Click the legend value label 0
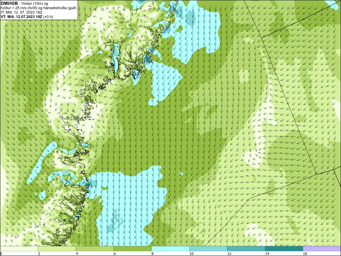This screenshot has height=256, width=341. tap(1, 254)
